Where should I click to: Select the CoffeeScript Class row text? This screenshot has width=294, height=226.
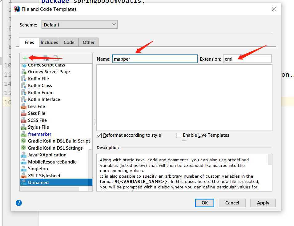tap(46, 65)
